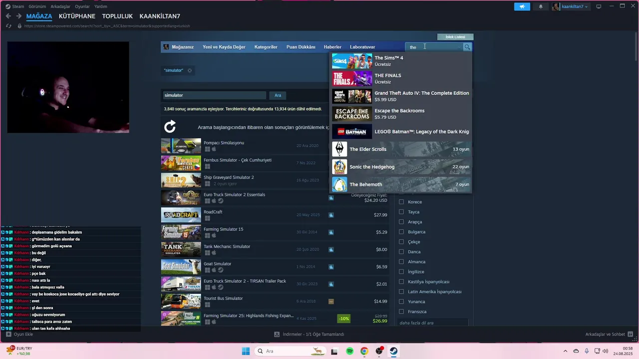Viewport: 639px width, 359px height.
Task: Open Farming Simulator 15 result
Action: (275, 232)
